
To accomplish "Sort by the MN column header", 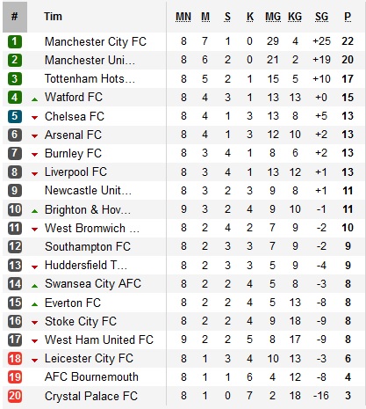I will coord(183,17).
